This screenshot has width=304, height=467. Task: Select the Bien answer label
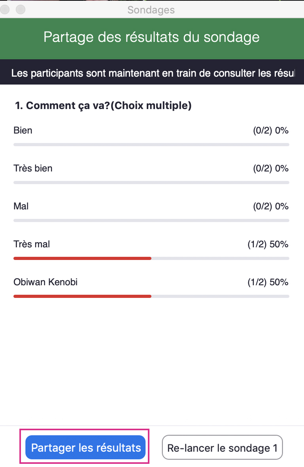(23, 130)
